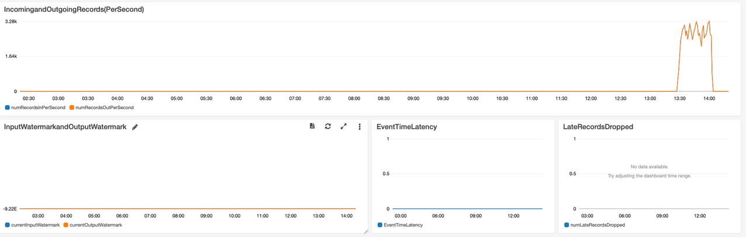Image resolution: width=746 pixels, height=237 pixels.
Task: Edit the InputWatermarkandOutputWatermark widget title pencil
Action: pyautogui.click(x=135, y=127)
